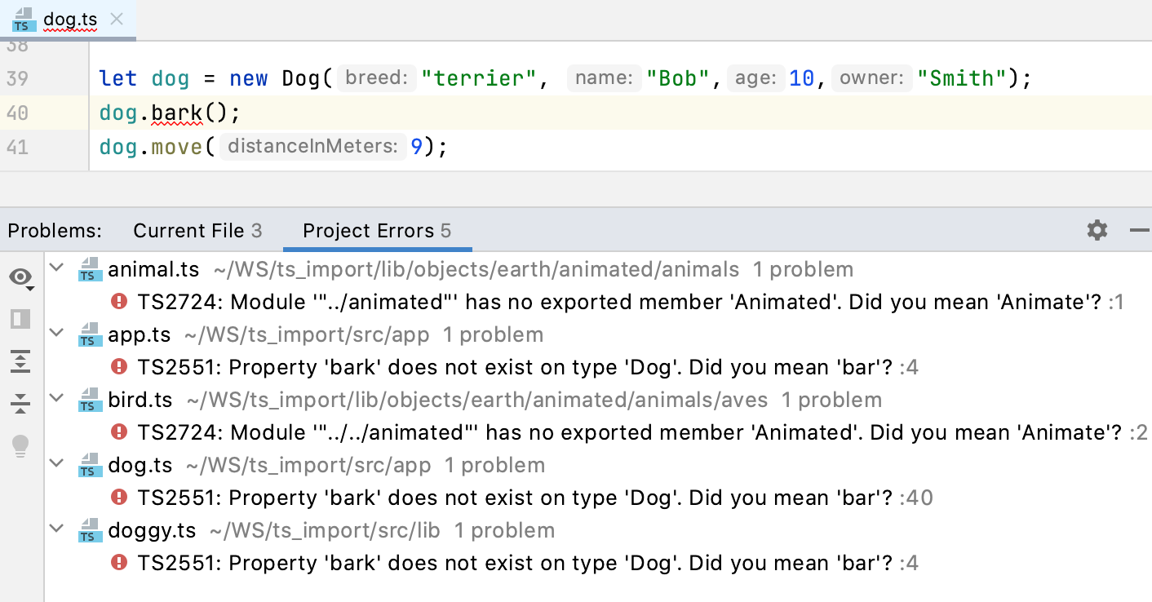Open the Problems panel settings gear
The height and width of the screenshot is (602, 1152).
tap(1097, 230)
